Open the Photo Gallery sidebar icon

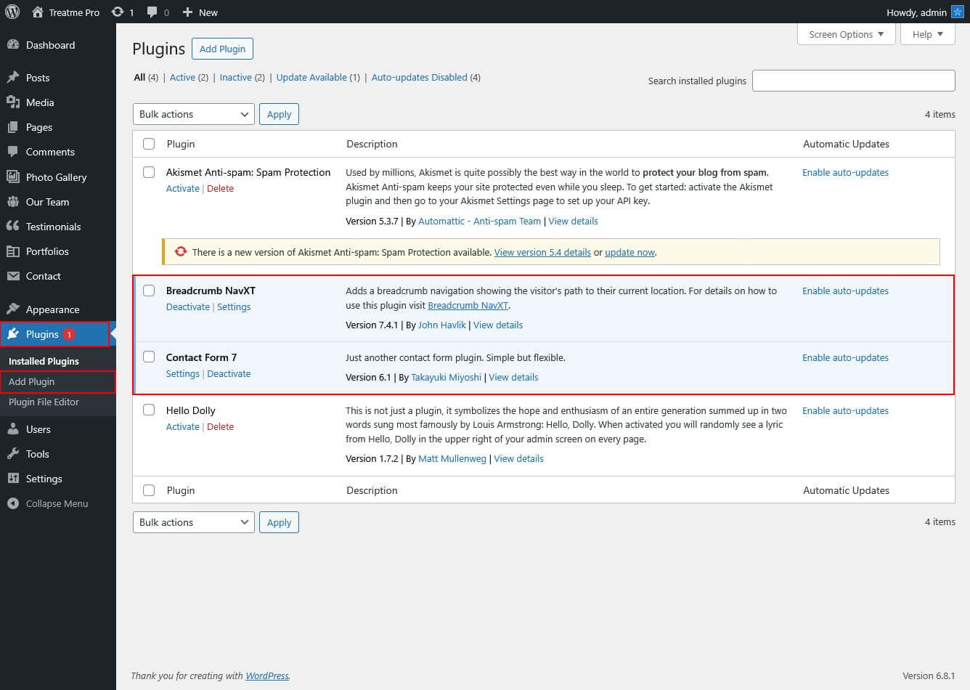pos(13,176)
